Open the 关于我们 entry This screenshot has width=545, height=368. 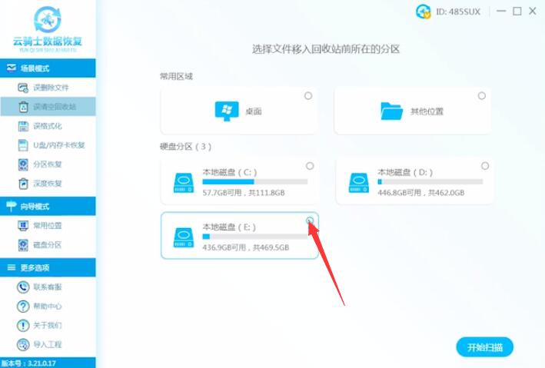[48, 325]
